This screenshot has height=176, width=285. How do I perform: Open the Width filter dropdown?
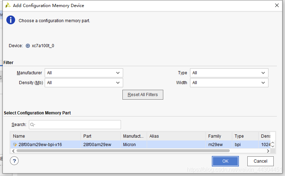click(x=229, y=83)
